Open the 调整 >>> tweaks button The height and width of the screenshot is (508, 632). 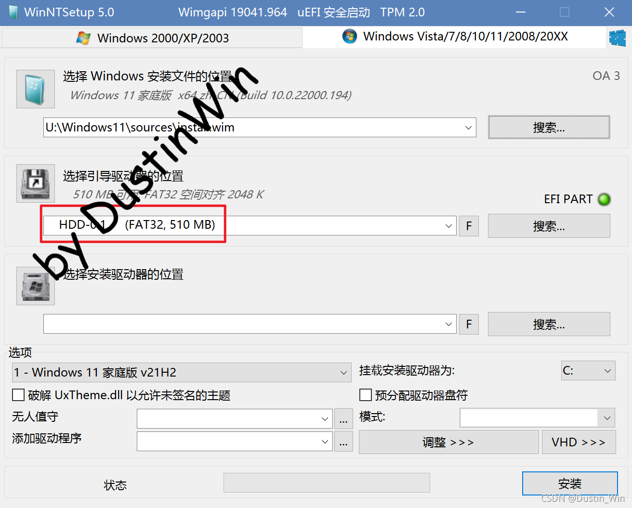coord(448,442)
